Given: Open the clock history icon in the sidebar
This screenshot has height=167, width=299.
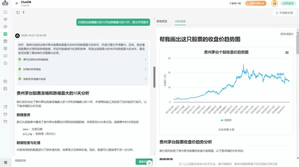Looking at the screenshot, I should click(5, 63).
